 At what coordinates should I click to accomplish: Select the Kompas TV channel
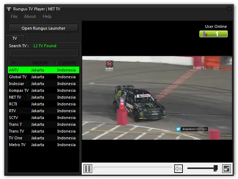point(44,90)
